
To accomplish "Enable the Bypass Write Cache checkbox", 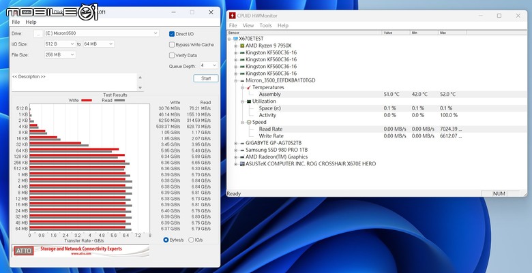I will (172, 45).
